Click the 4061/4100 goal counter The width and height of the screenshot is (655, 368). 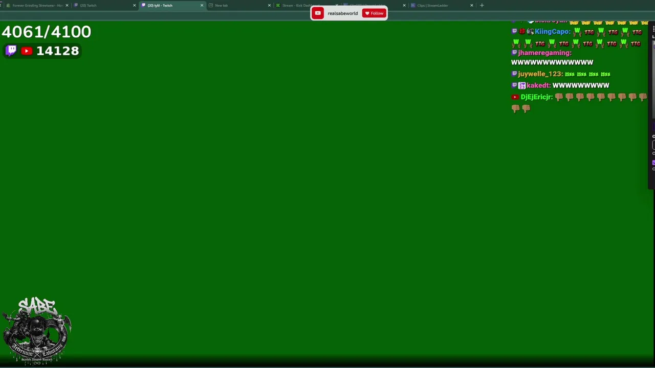click(46, 32)
